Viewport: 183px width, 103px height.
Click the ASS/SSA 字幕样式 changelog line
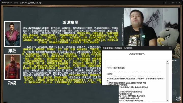(133, 87)
